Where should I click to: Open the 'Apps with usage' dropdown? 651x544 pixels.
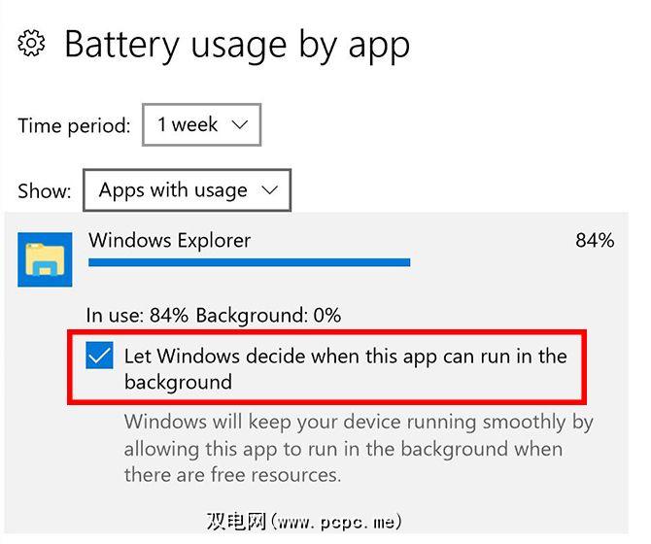point(187,190)
